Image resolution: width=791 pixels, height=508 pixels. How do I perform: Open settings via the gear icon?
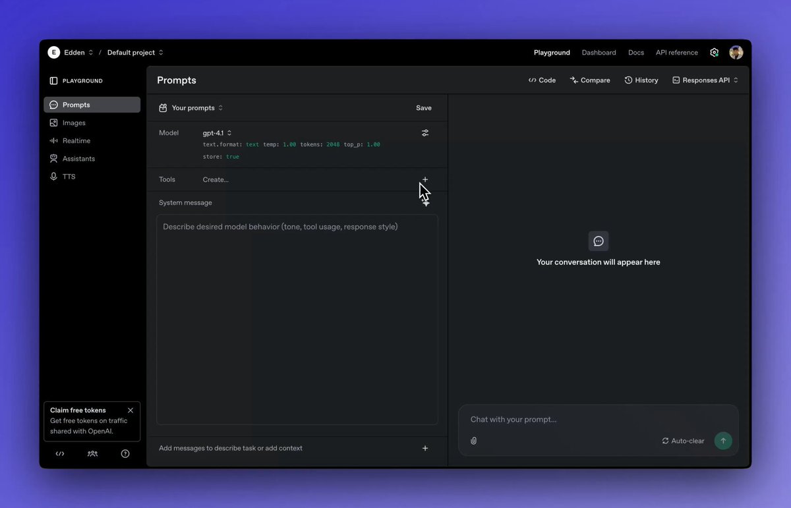[x=714, y=53]
